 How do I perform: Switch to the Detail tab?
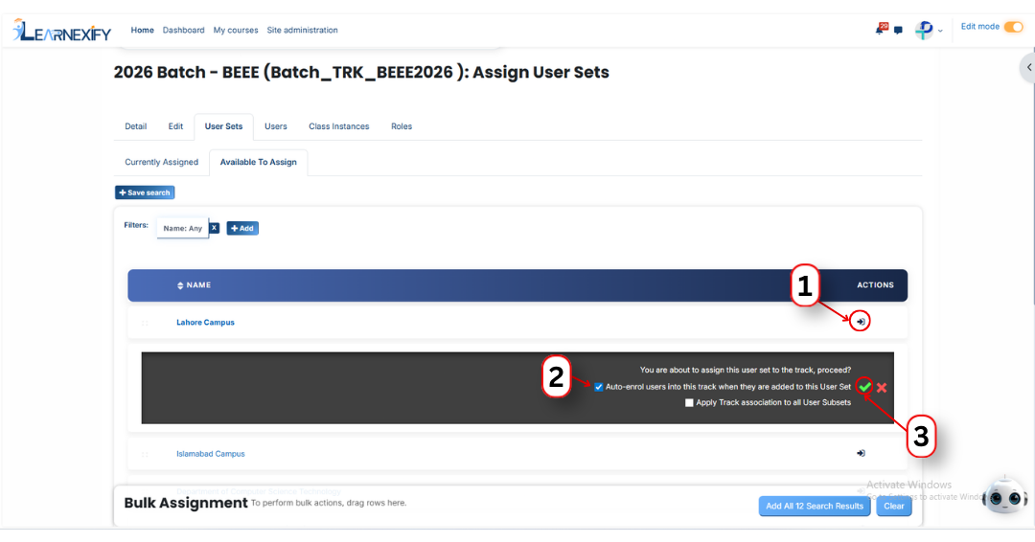(x=136, y=126)
